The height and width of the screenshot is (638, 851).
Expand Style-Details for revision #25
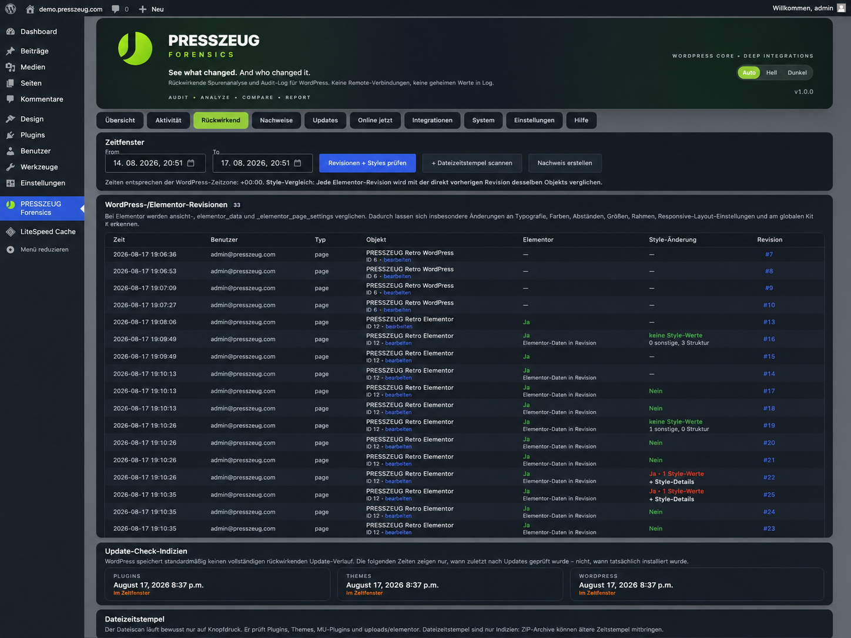[672, 499]
